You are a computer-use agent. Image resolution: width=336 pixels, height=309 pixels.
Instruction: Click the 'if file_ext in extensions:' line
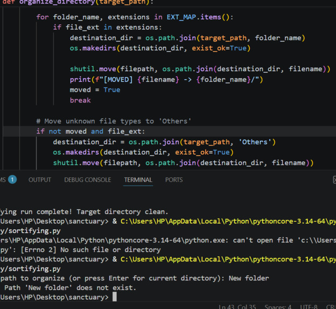pos(107,28)
